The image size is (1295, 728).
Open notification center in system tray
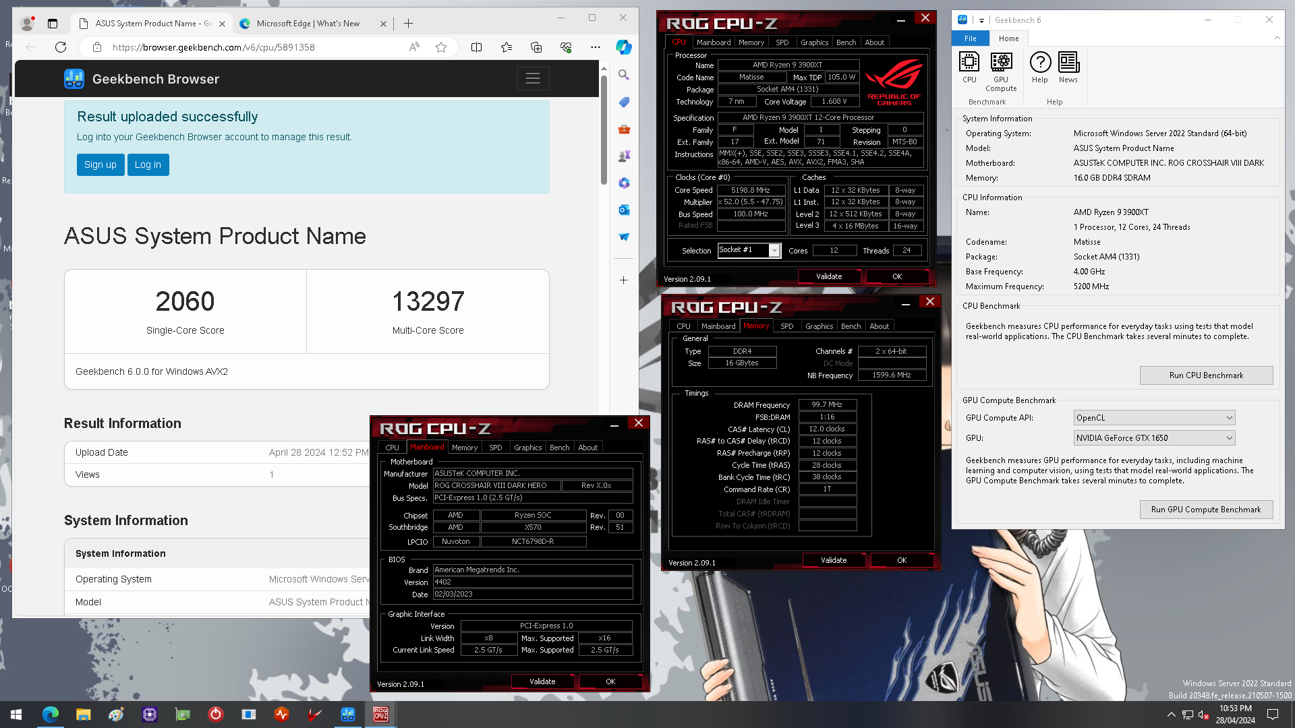click(x=1273, y=715)
